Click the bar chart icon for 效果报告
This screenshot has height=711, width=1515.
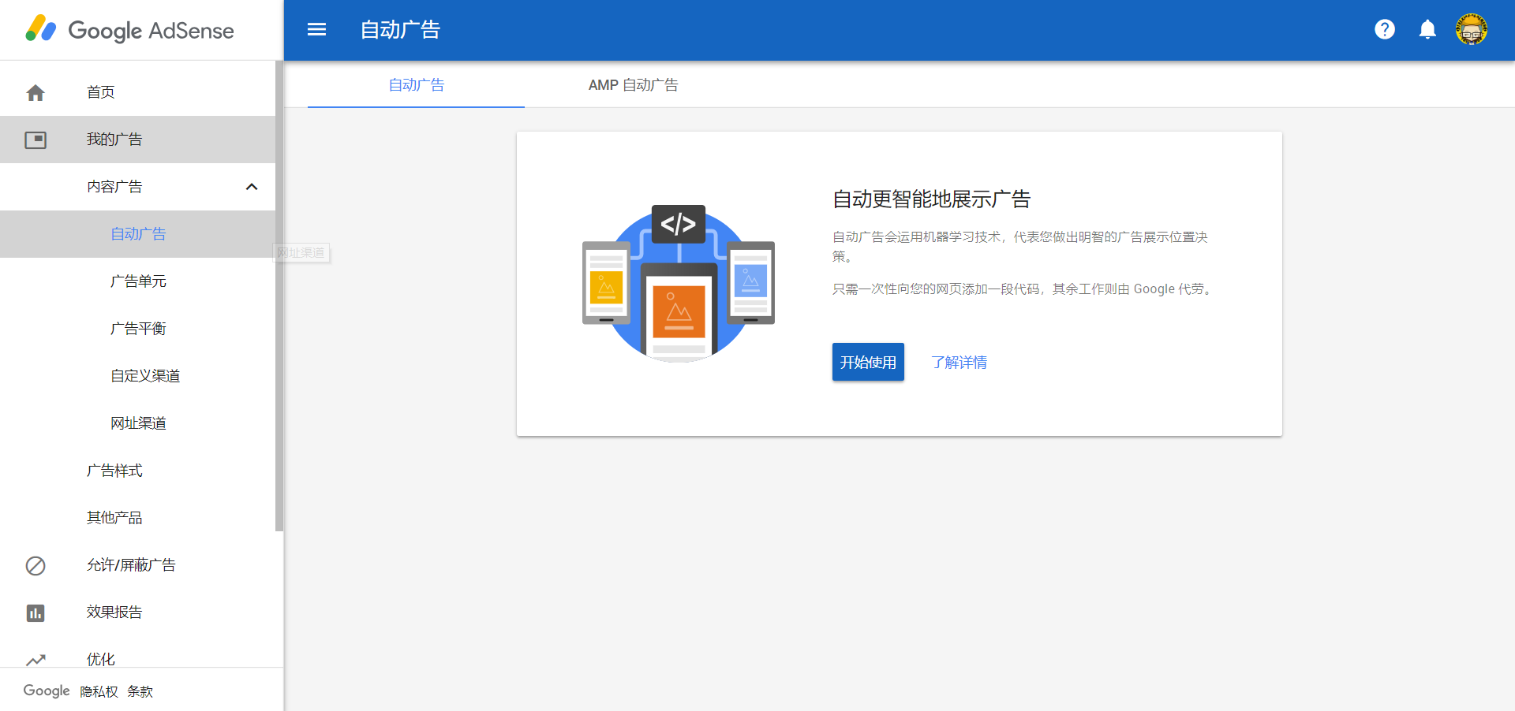click(36, 613)
